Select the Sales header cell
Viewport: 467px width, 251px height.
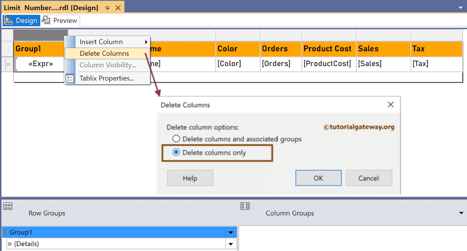383,49
